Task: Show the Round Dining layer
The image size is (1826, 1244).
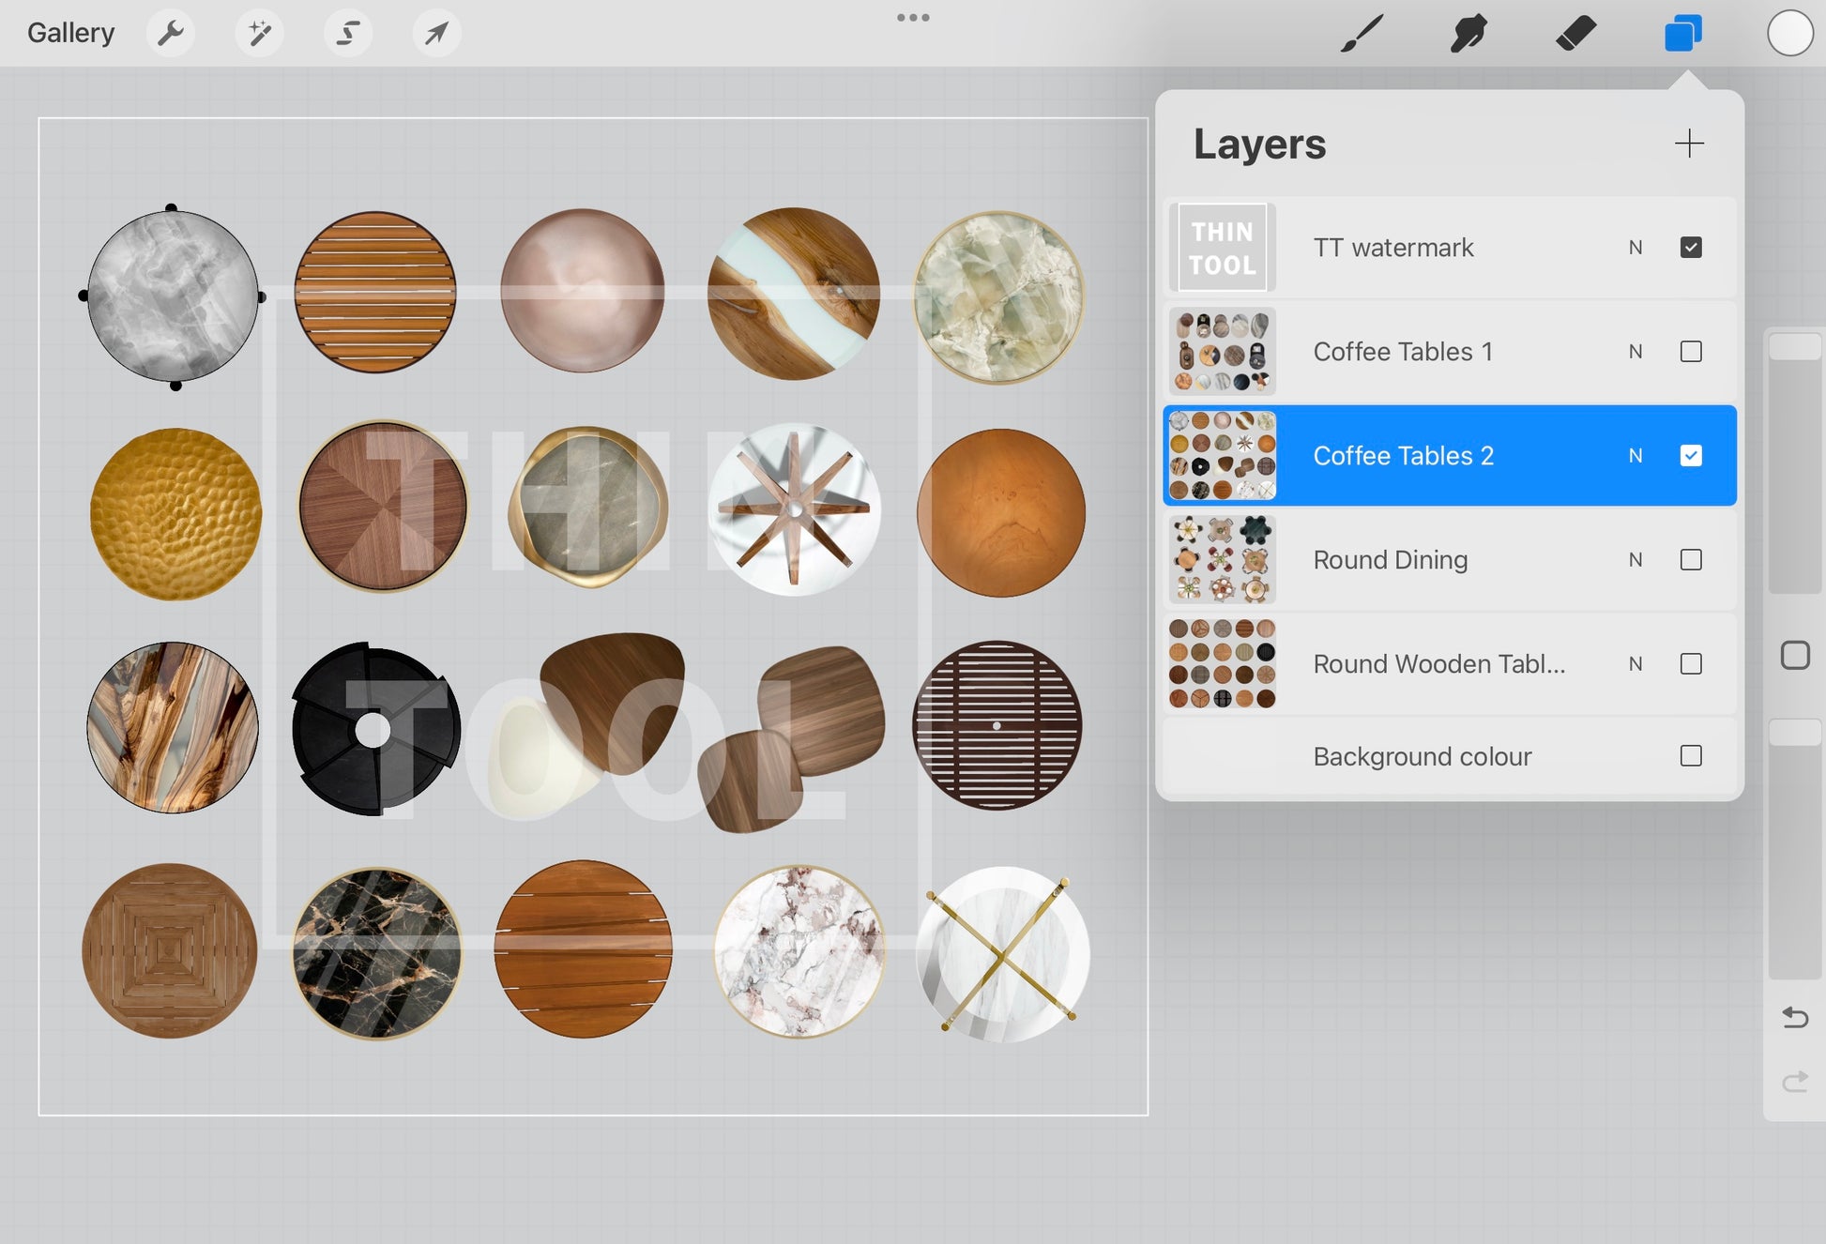Action: 1691,560
